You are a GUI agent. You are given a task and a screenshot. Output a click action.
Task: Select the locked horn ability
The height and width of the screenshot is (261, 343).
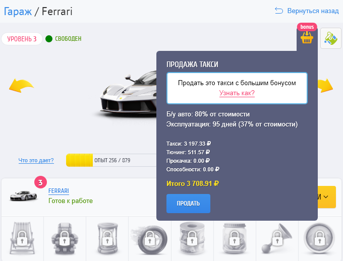pyautogui.click(x=277, y=238)
